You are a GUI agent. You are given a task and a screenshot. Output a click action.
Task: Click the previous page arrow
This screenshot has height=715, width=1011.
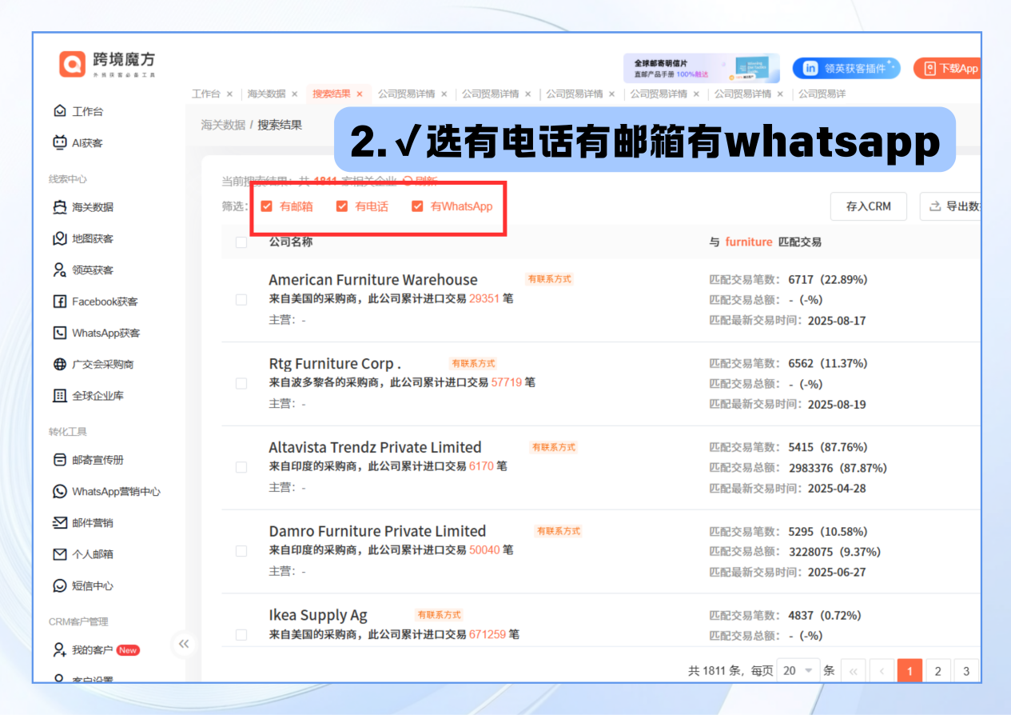[882, 671]
